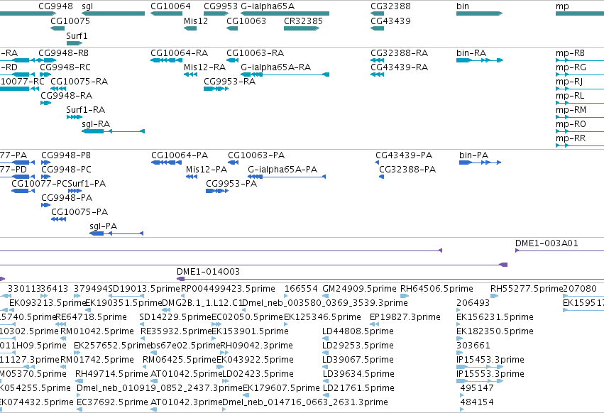This screenshot has height=413, width=604.
Task: Select the EK182350.5prime EST label
Action: [495, 331]
